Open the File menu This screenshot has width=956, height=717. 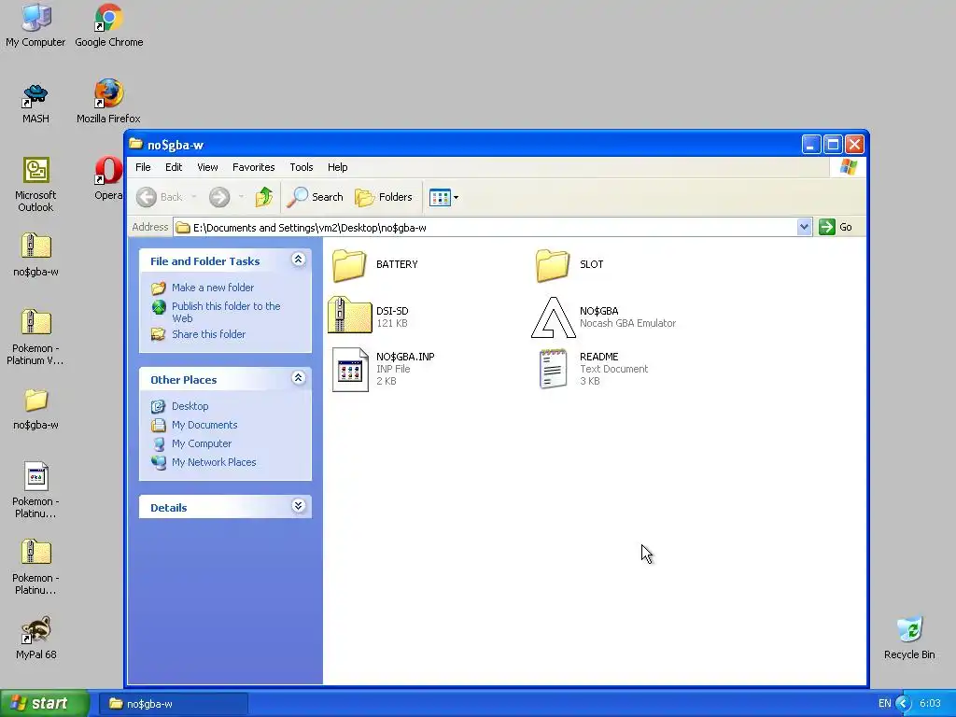[x=143, y=167]
